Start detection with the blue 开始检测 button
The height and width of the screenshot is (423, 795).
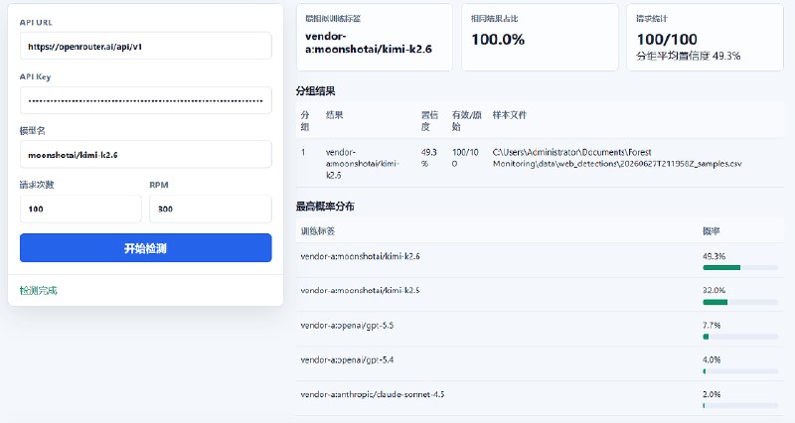click(x=145, y=247)
